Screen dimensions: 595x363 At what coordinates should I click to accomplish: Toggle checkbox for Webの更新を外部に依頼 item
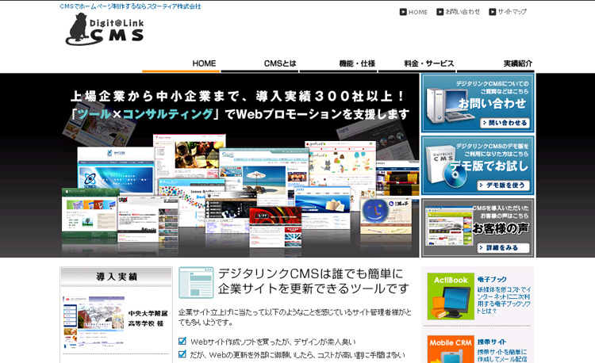pos(182,355)
